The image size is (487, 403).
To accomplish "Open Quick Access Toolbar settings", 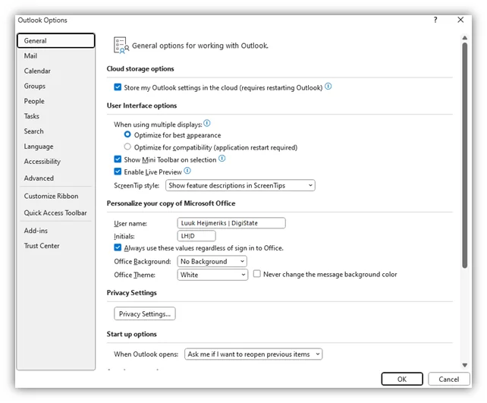I will pos(55,213).
